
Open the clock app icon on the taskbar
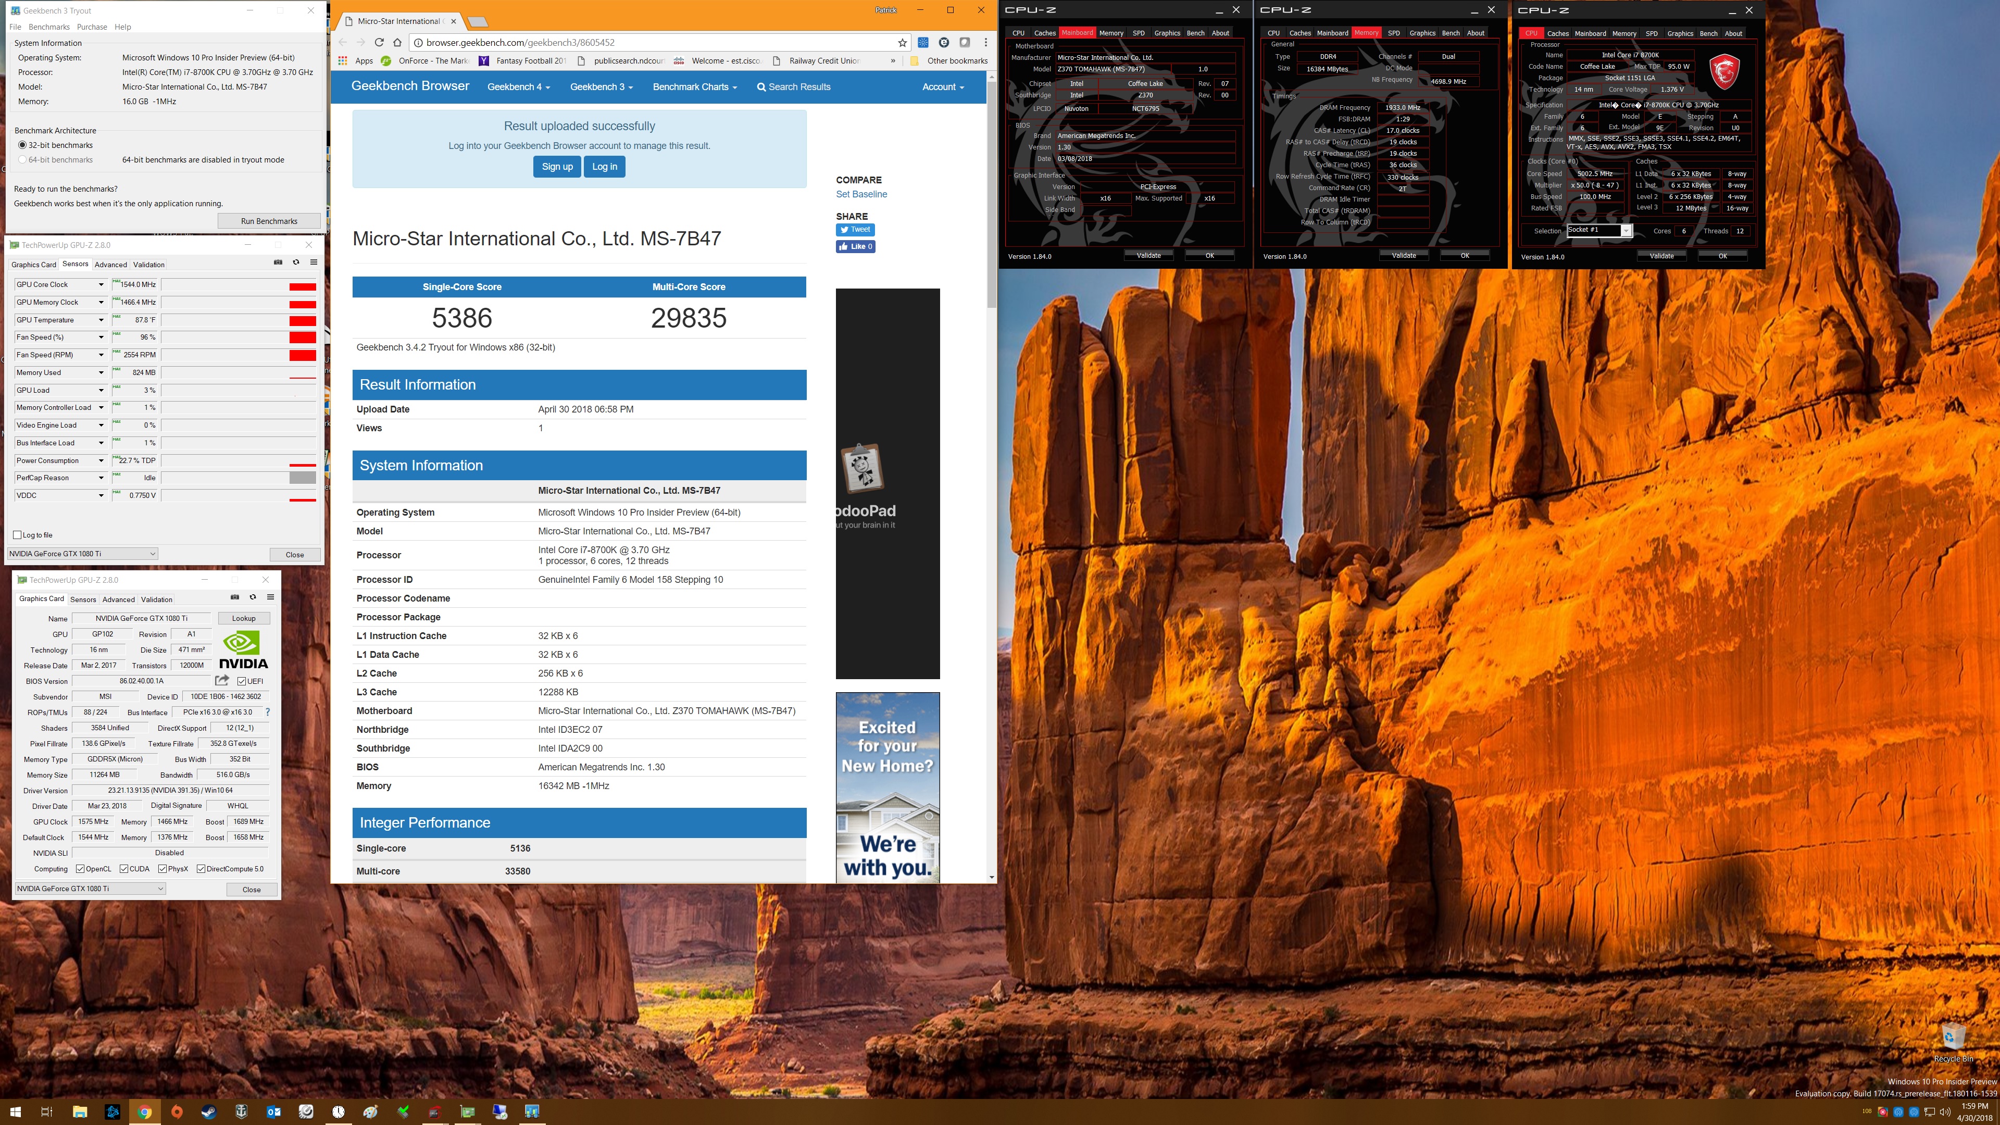click(339, 1112)
